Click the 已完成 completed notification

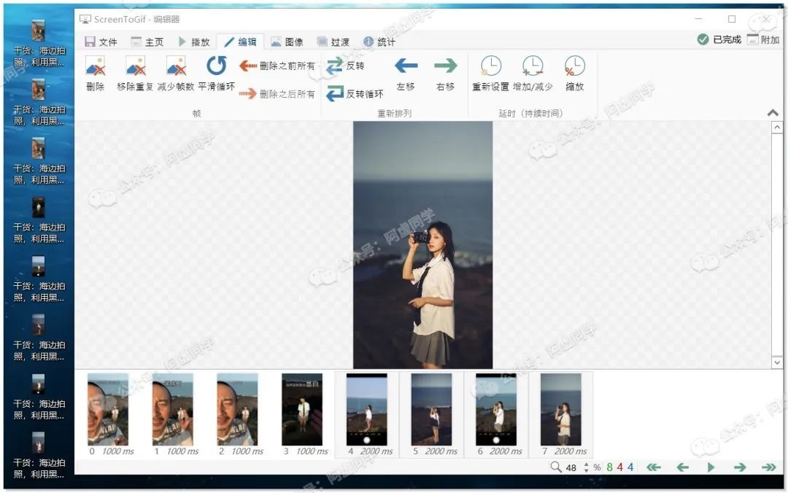[719, 39]
